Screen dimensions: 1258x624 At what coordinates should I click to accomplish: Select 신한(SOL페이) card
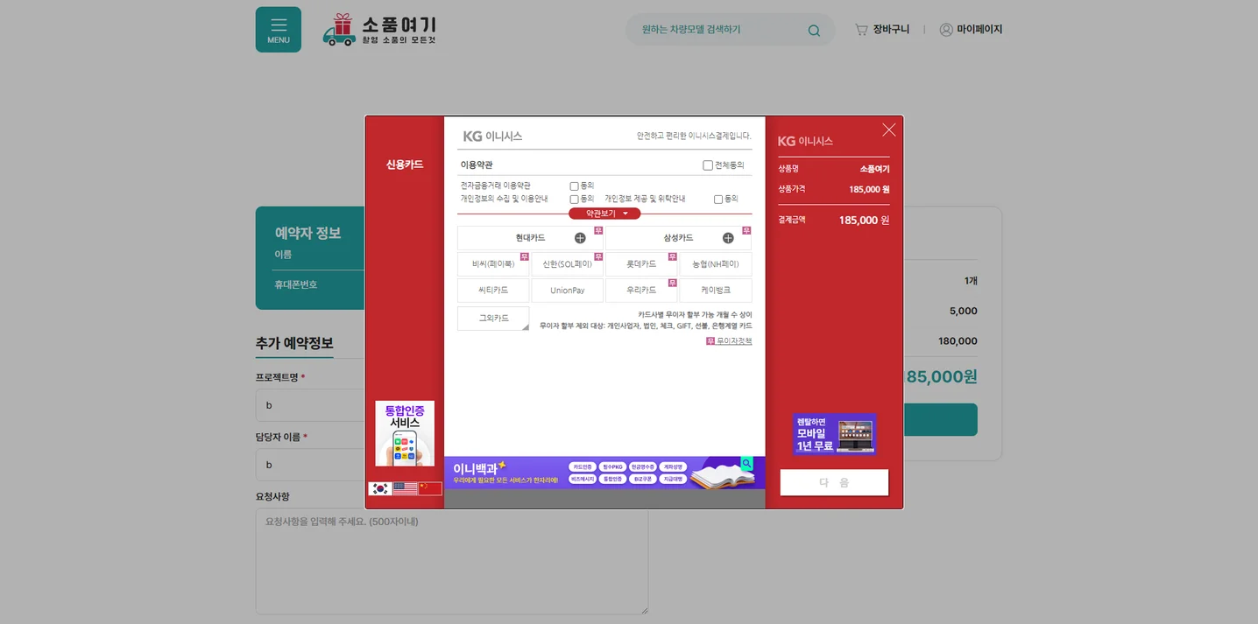point(567,264)
